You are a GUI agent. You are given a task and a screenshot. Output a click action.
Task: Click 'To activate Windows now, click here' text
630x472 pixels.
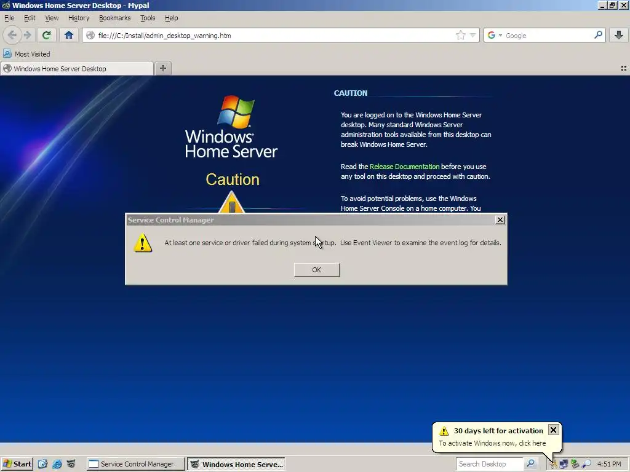[x=492, y=443]
